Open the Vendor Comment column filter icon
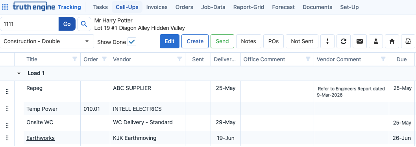Screen dimensions: 416x147 click(383, 59)
